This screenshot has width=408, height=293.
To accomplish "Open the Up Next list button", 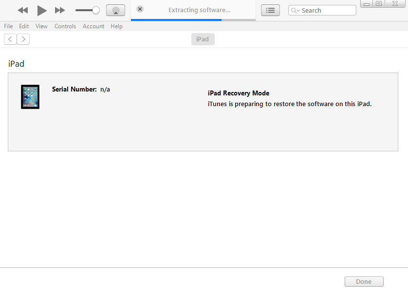I will click(x=270, y=10).
